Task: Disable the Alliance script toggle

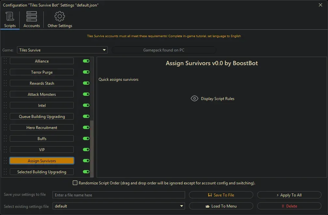Action: pyautogui.click(x=86, y=61)
